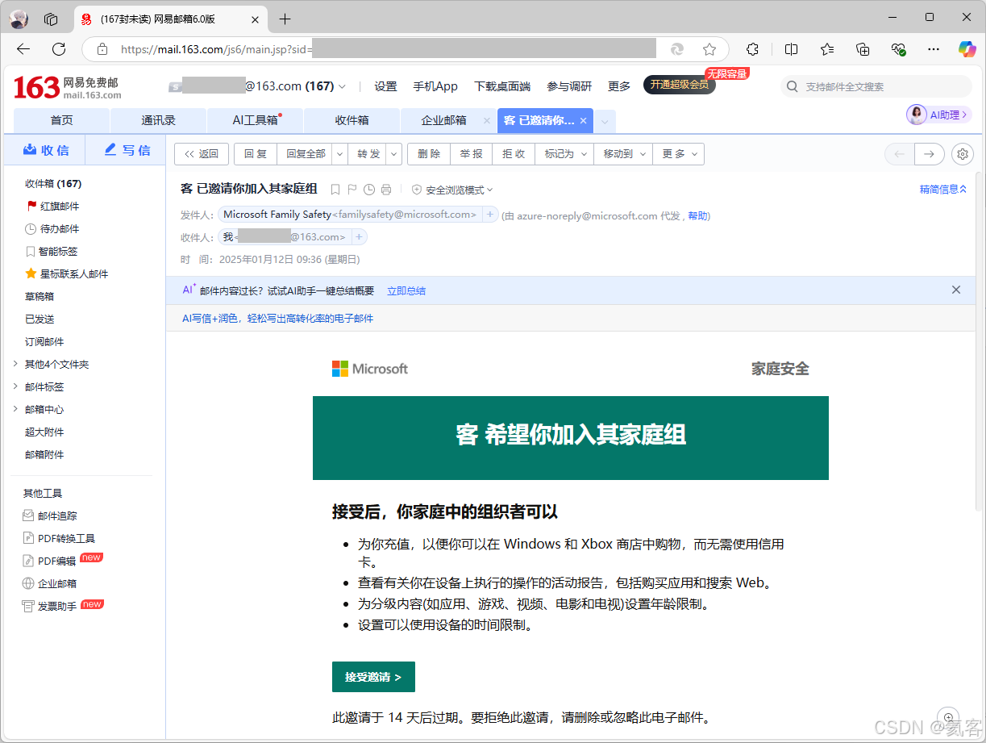Image resolution: width=986 pixels, height=743 pixels.
Task: Click the browser back arrow
Action: pos(23,49)
